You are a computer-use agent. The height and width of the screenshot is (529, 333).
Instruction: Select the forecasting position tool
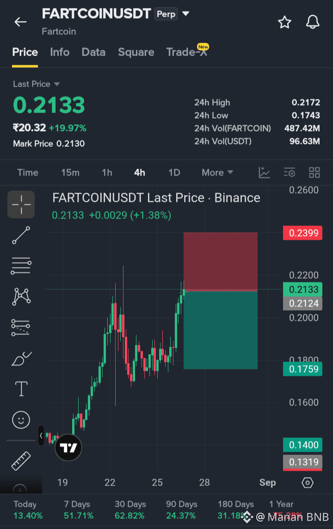pyautogui.click(x=21, y=328)
